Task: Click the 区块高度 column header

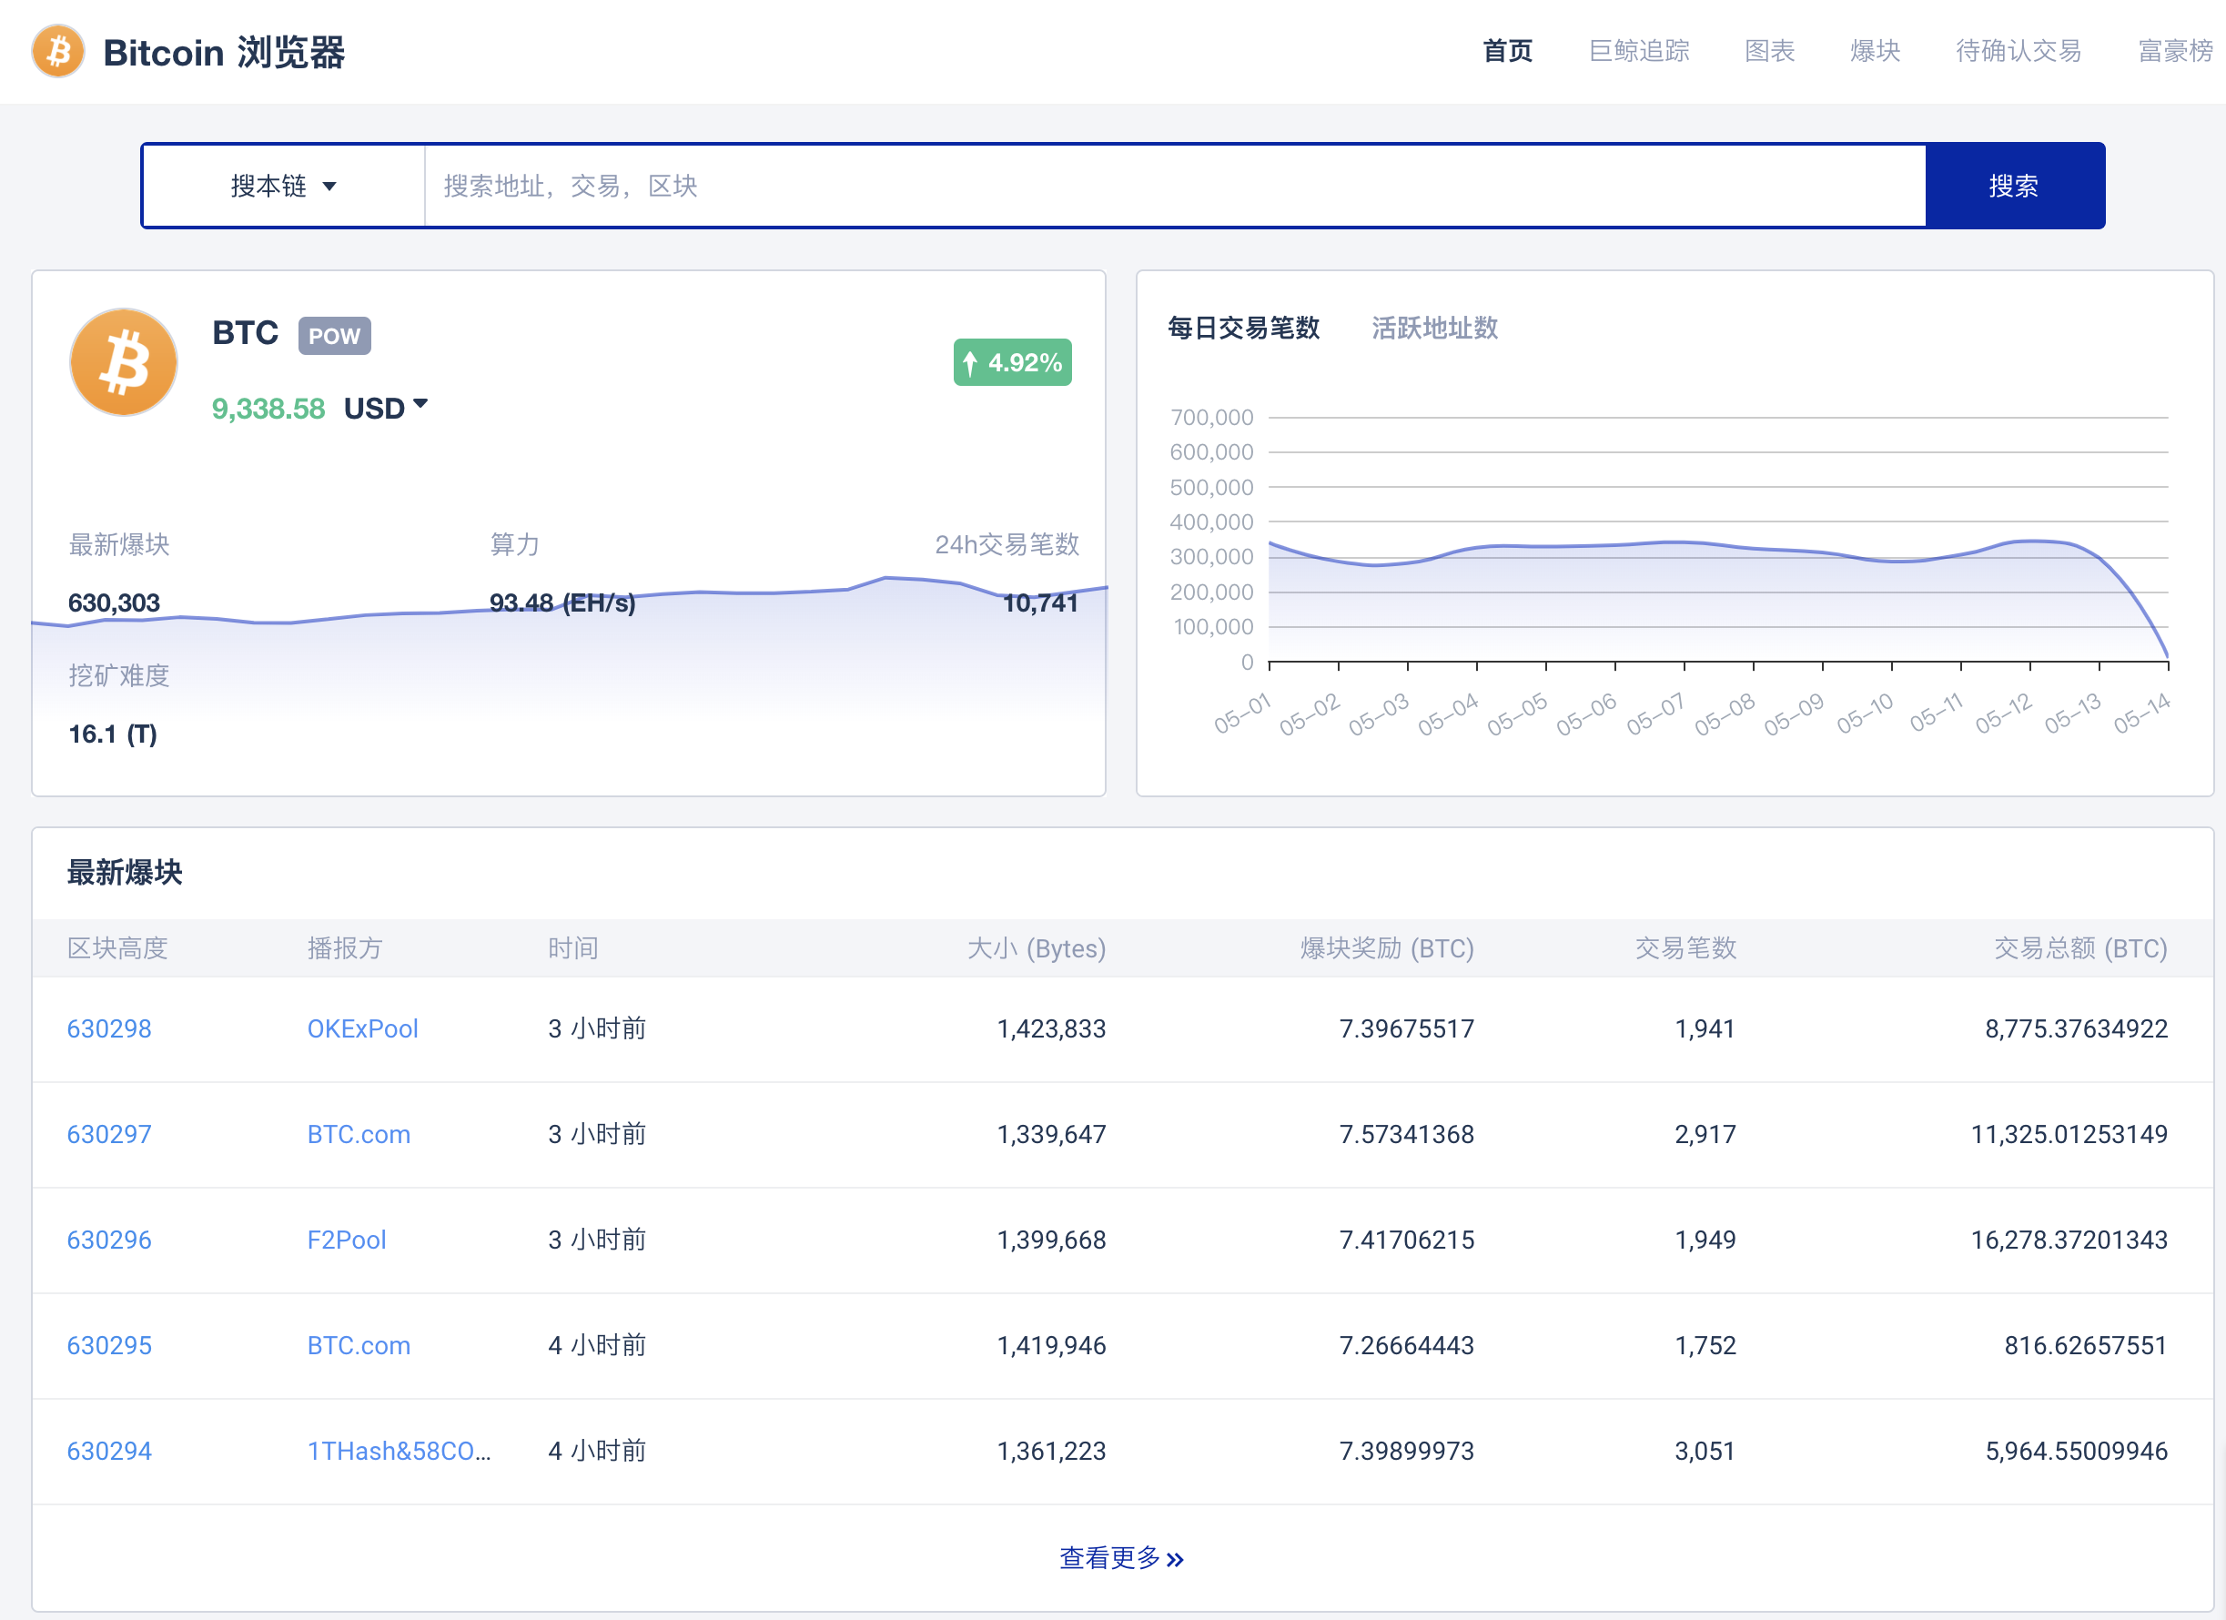Action: tap(117, 947)
